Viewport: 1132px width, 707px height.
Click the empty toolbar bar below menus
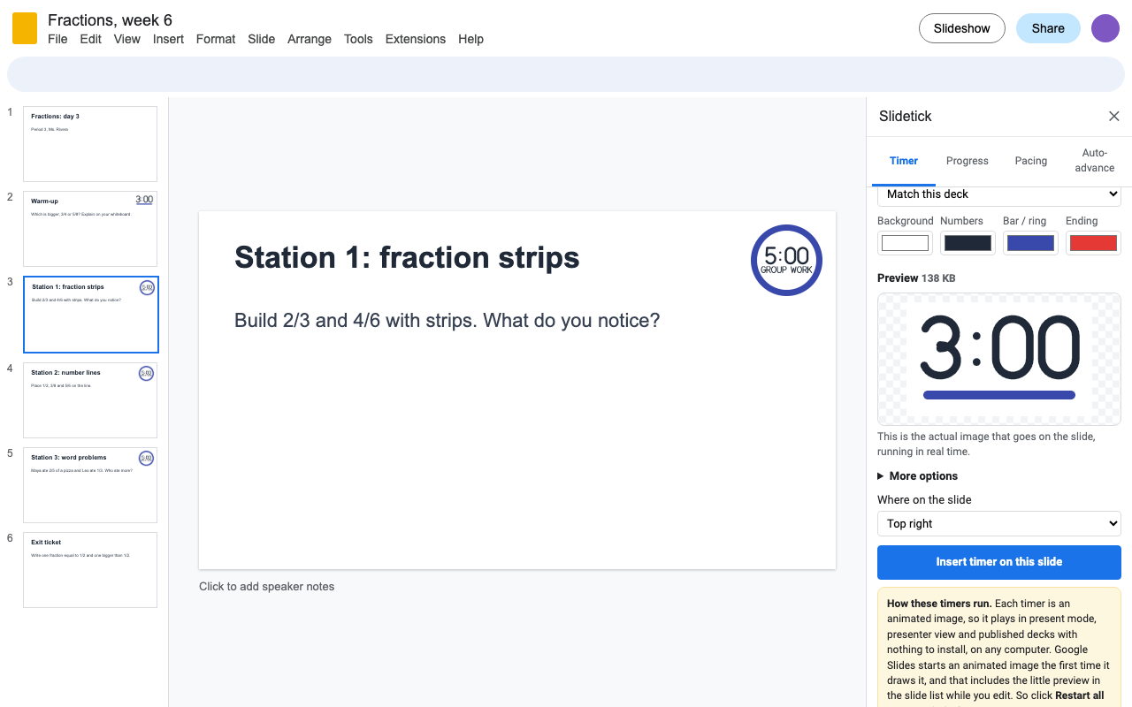(x=566, y=74)
